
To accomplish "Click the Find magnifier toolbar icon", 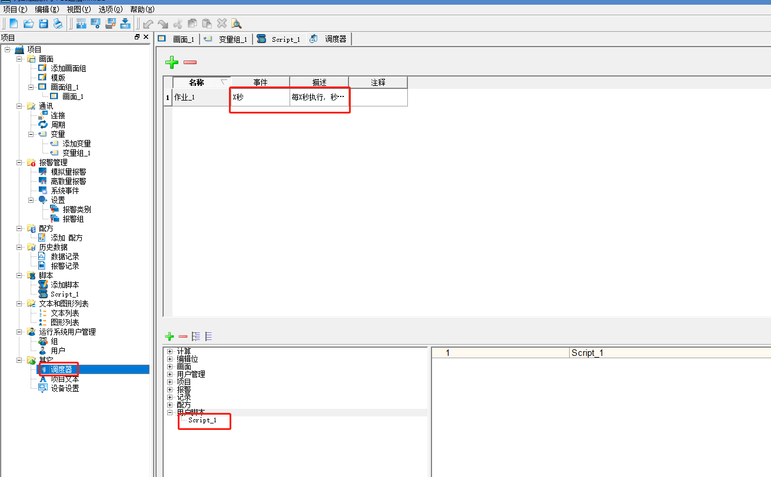I will (237, 24).
